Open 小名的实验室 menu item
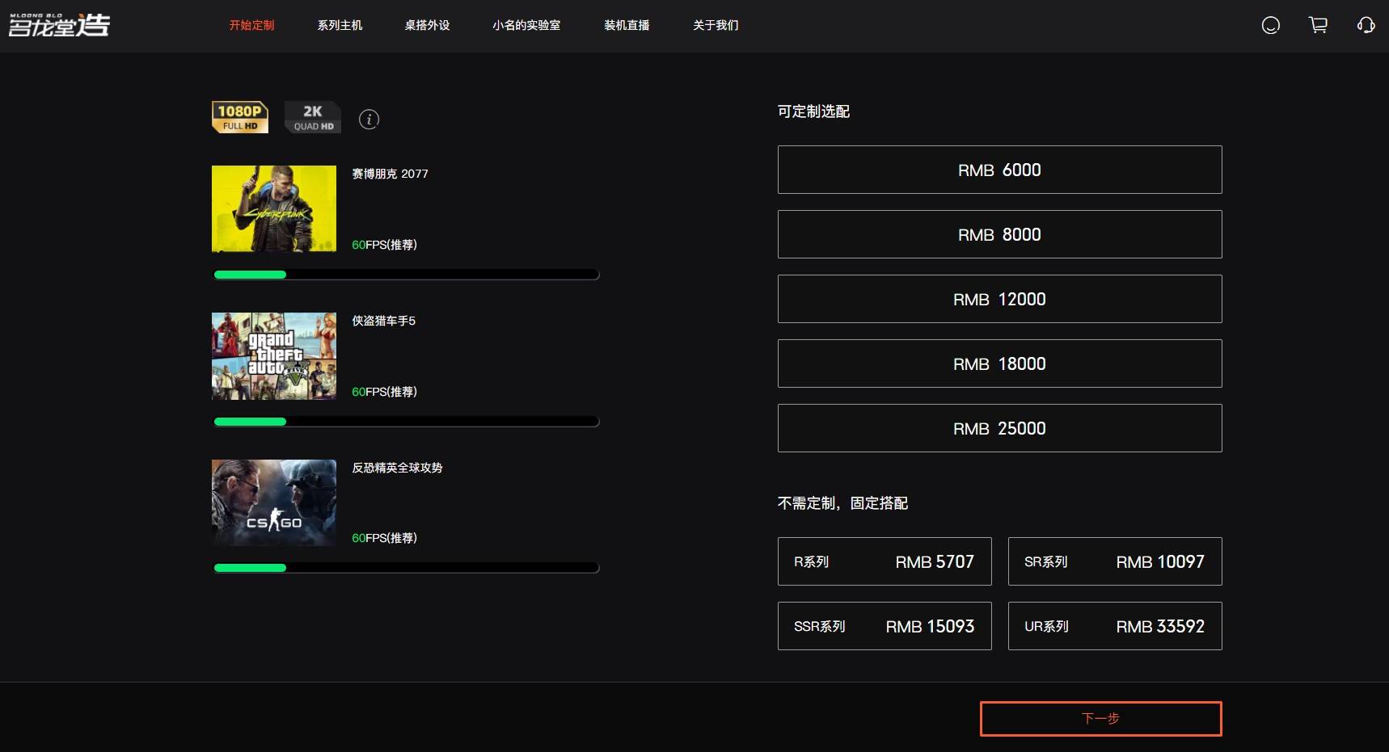1389x752 pixels. [526, 25]
